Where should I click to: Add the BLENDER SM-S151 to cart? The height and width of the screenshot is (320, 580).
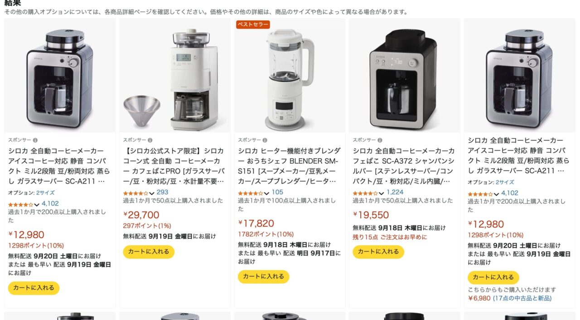point(263,277)
